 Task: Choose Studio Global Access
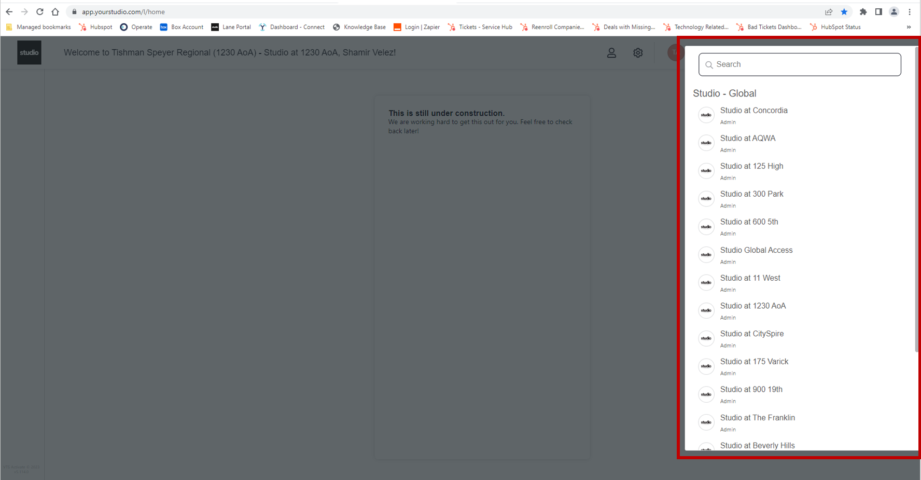pyautogui.click(x=756, y=250)
